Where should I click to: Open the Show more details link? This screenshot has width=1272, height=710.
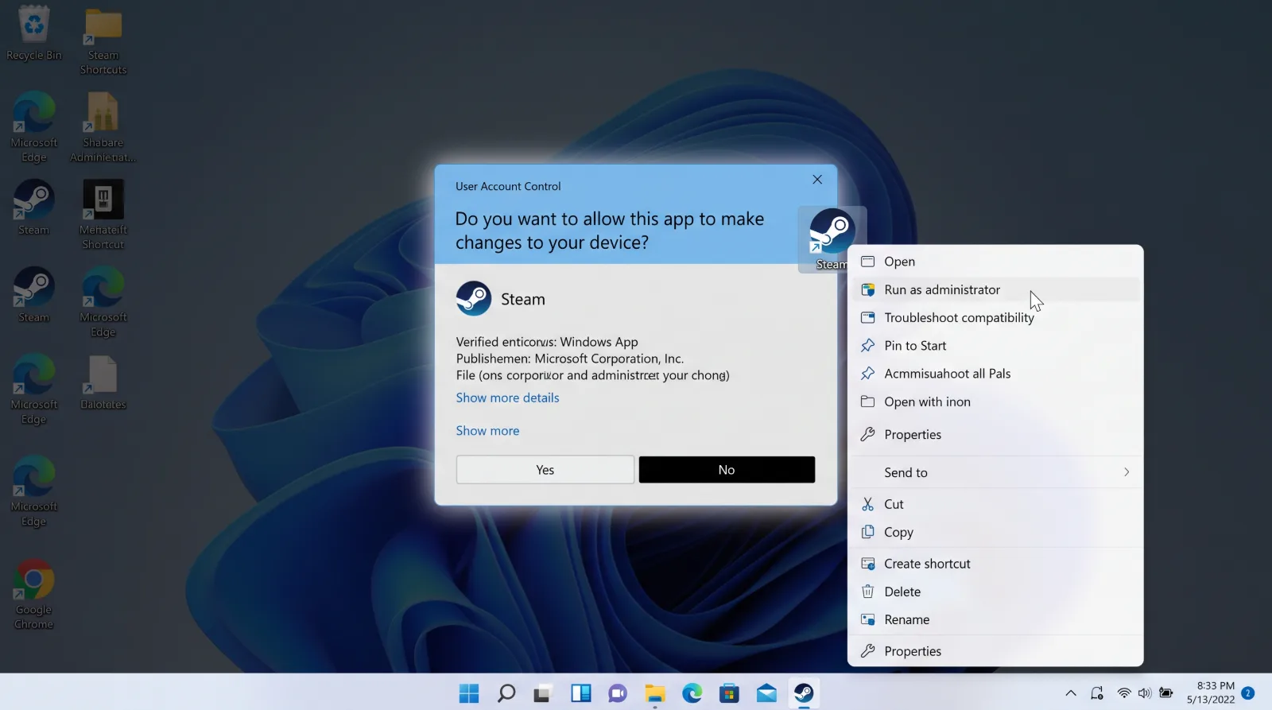click(507, 398)
